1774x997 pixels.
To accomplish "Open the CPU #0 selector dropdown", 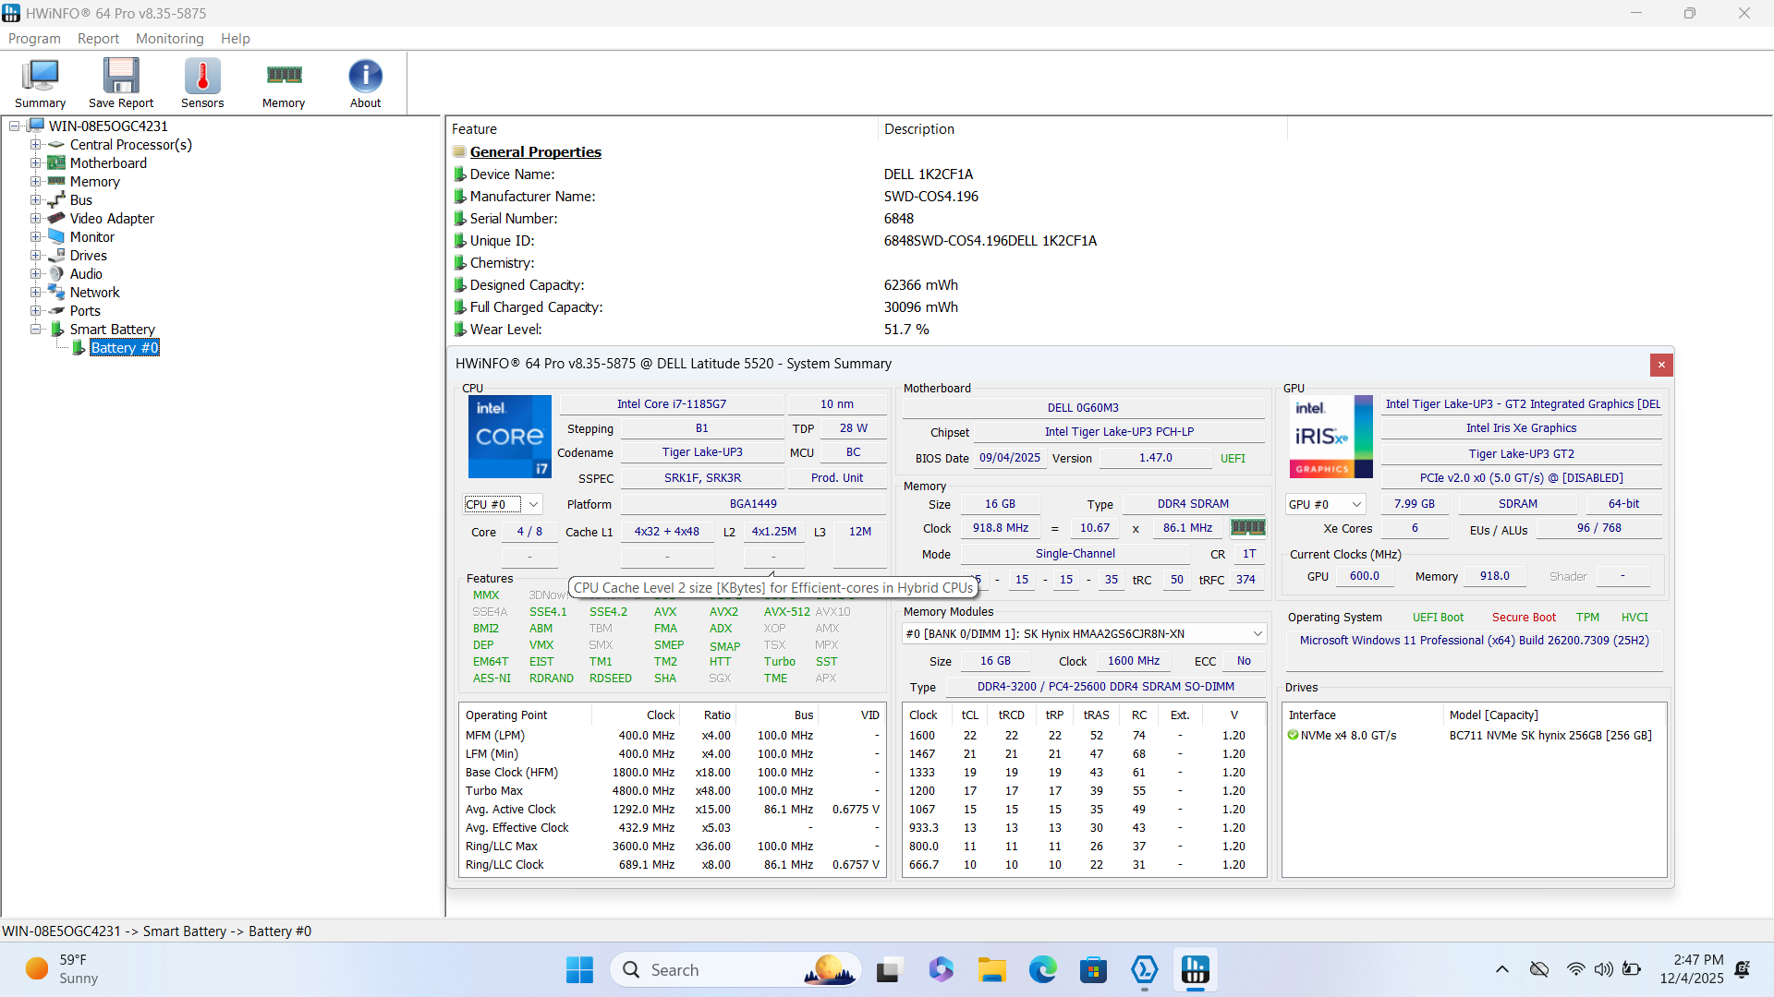I will [533, 504].
